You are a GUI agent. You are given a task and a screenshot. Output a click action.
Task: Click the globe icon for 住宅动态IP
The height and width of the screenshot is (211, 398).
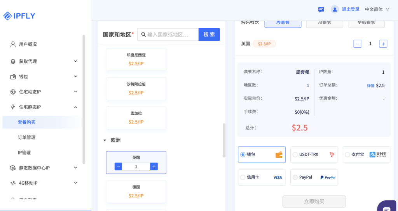point(13,92)
